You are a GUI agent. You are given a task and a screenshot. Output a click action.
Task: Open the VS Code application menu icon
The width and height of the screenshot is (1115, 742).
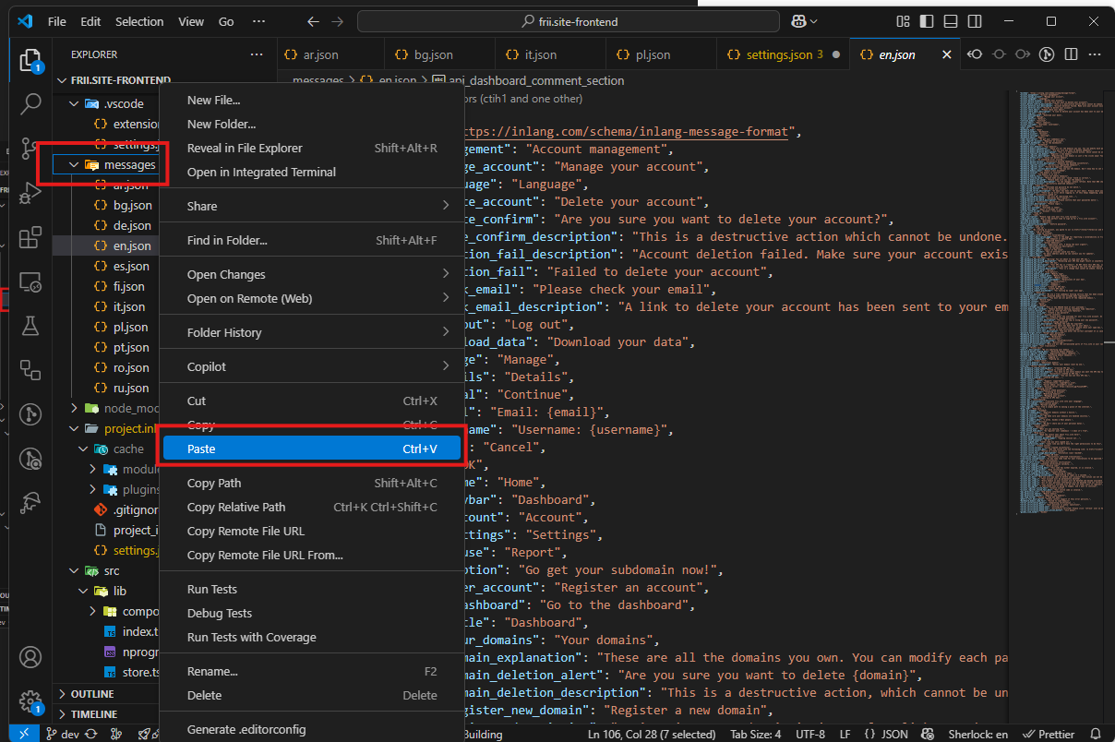(25, 21)
